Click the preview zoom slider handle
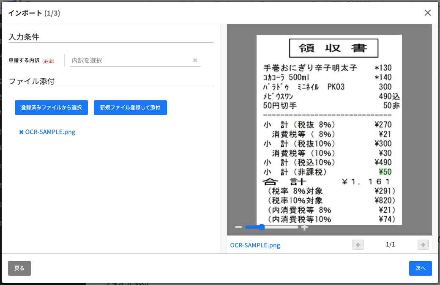 pyautogui.click(x=262, y=227)
